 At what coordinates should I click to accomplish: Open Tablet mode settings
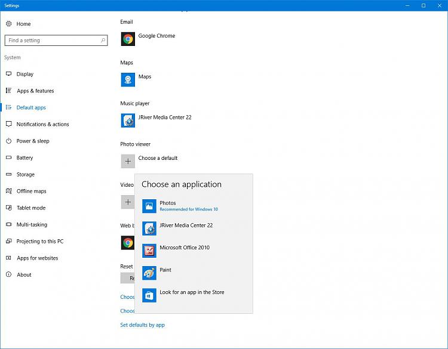pyautogui.click(x=31, y=208)
